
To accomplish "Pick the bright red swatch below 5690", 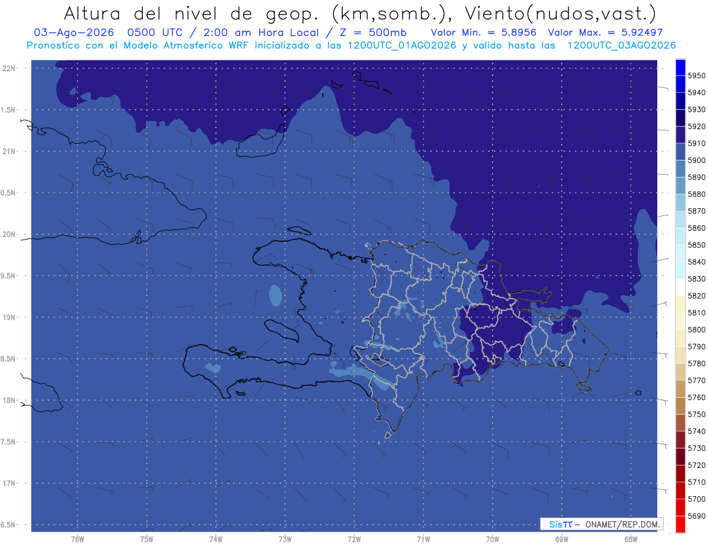I will pyautogui.click(x=680, y=524).
